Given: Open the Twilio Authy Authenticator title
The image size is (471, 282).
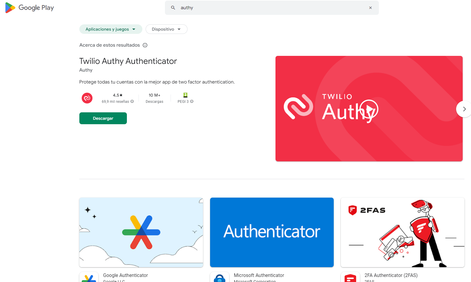Looking at the screenshot, I should point(128,61).
